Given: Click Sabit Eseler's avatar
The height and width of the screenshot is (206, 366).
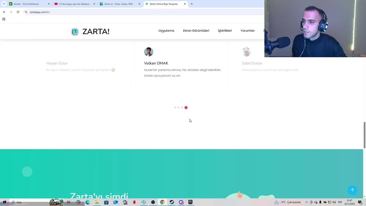Looking at the screenshot, I should pos(246,52).
